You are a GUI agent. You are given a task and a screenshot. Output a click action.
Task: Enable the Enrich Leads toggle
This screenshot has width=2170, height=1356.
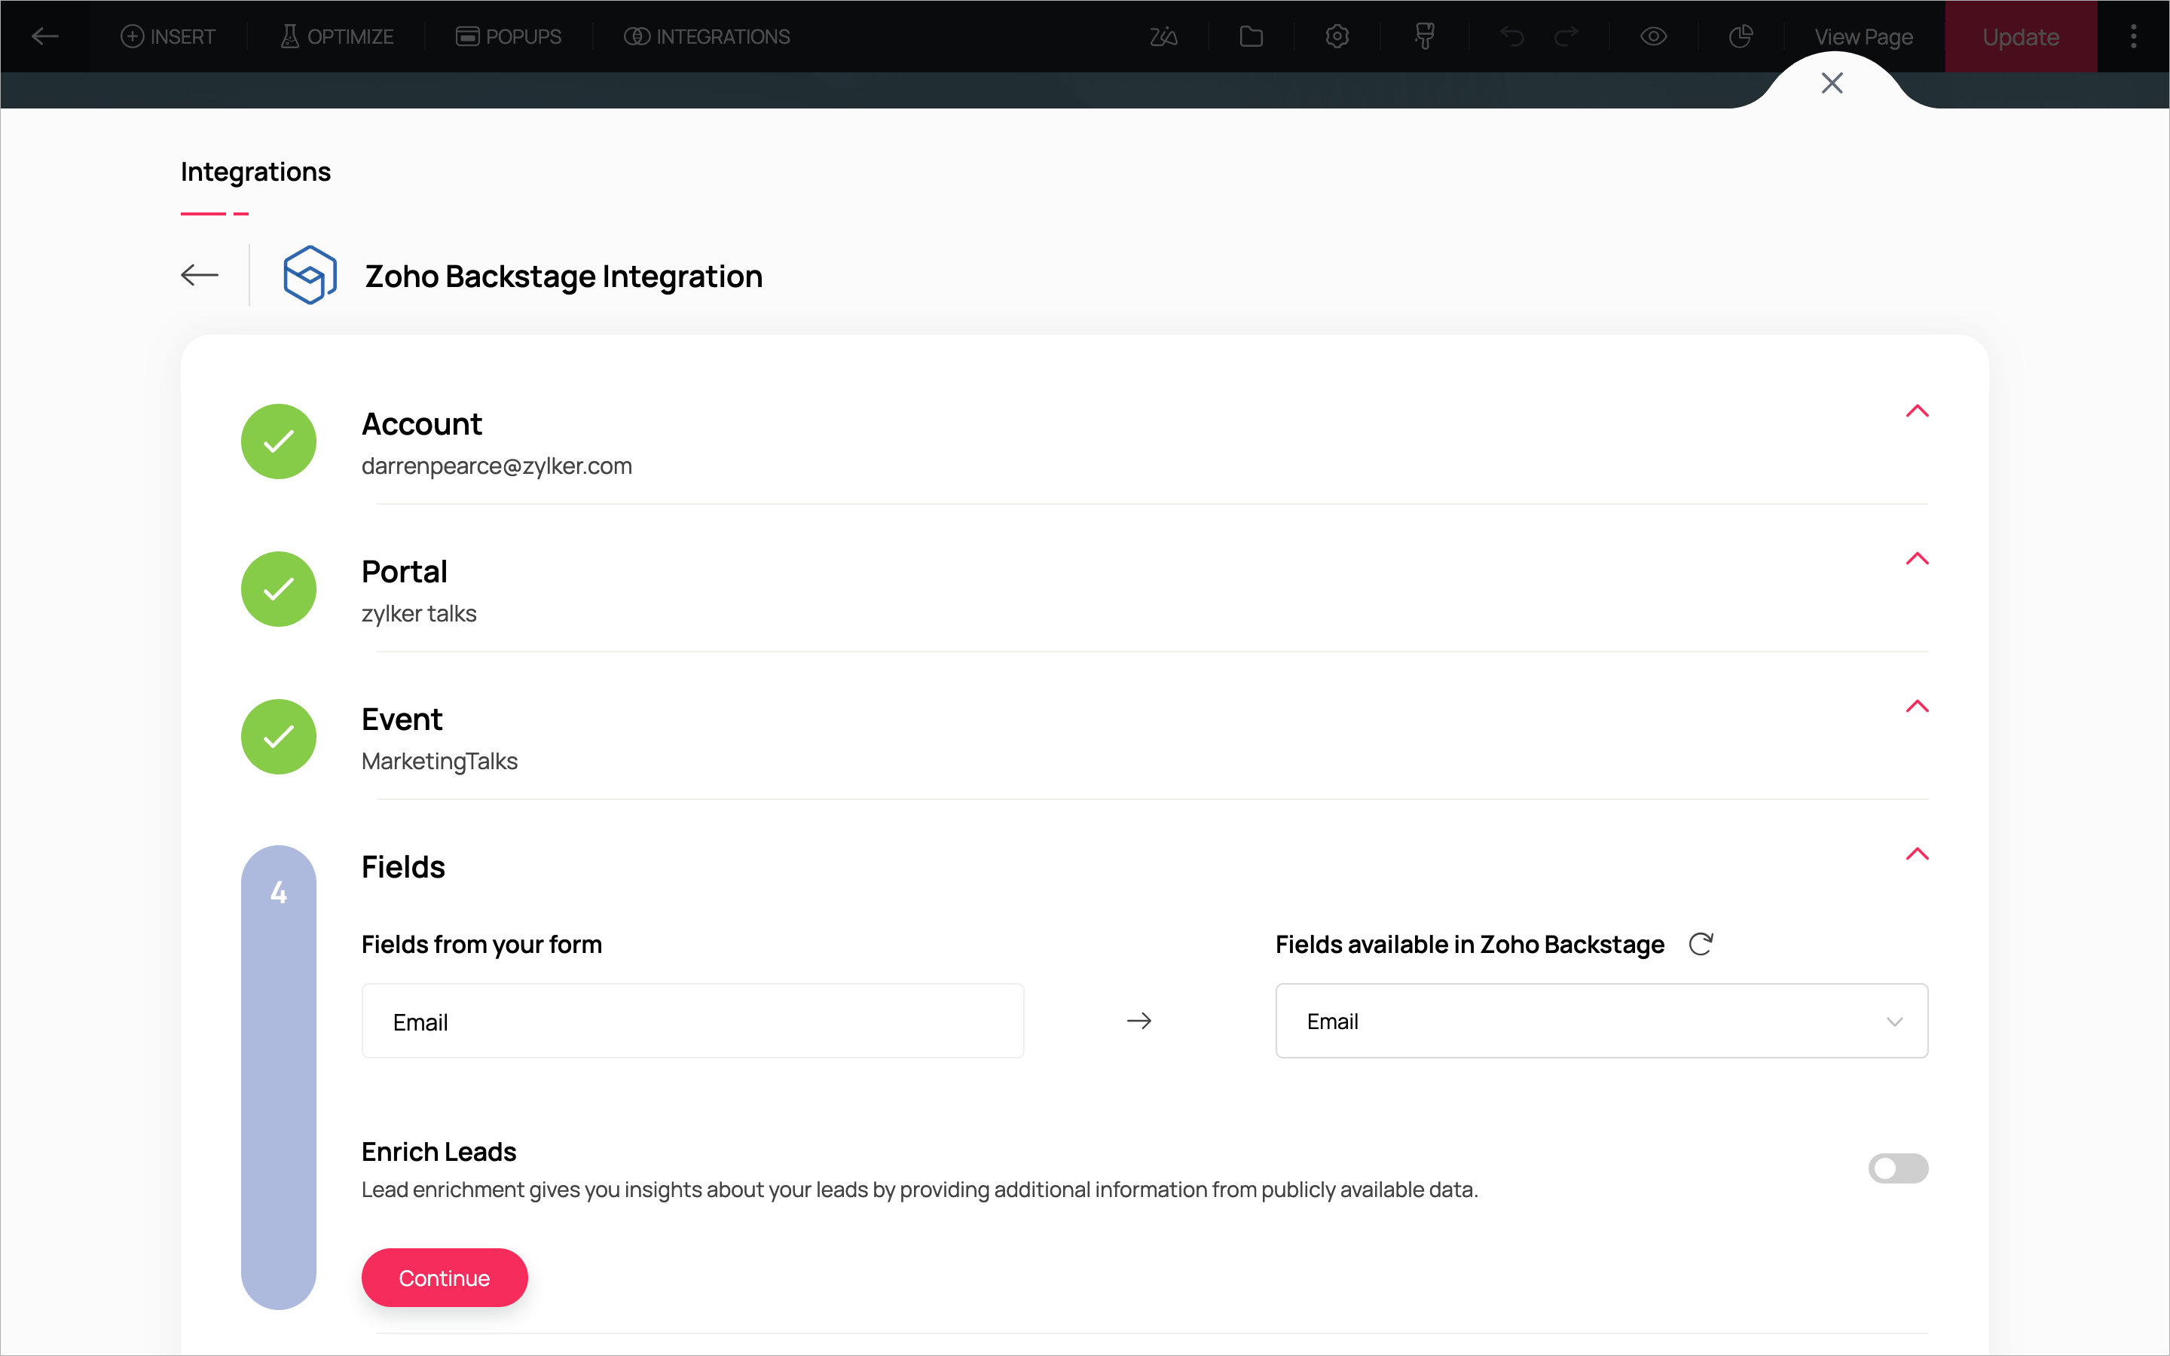click(1897, 1168)
